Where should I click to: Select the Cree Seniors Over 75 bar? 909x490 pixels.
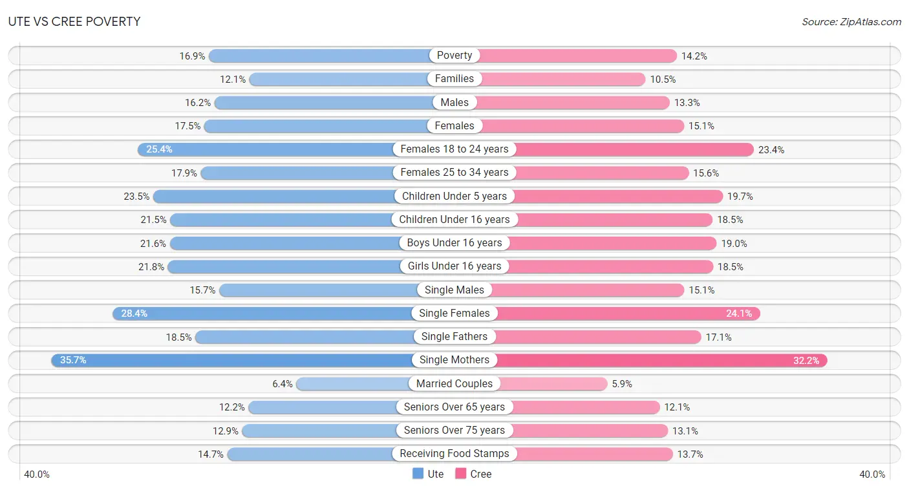tap(561, 431)
